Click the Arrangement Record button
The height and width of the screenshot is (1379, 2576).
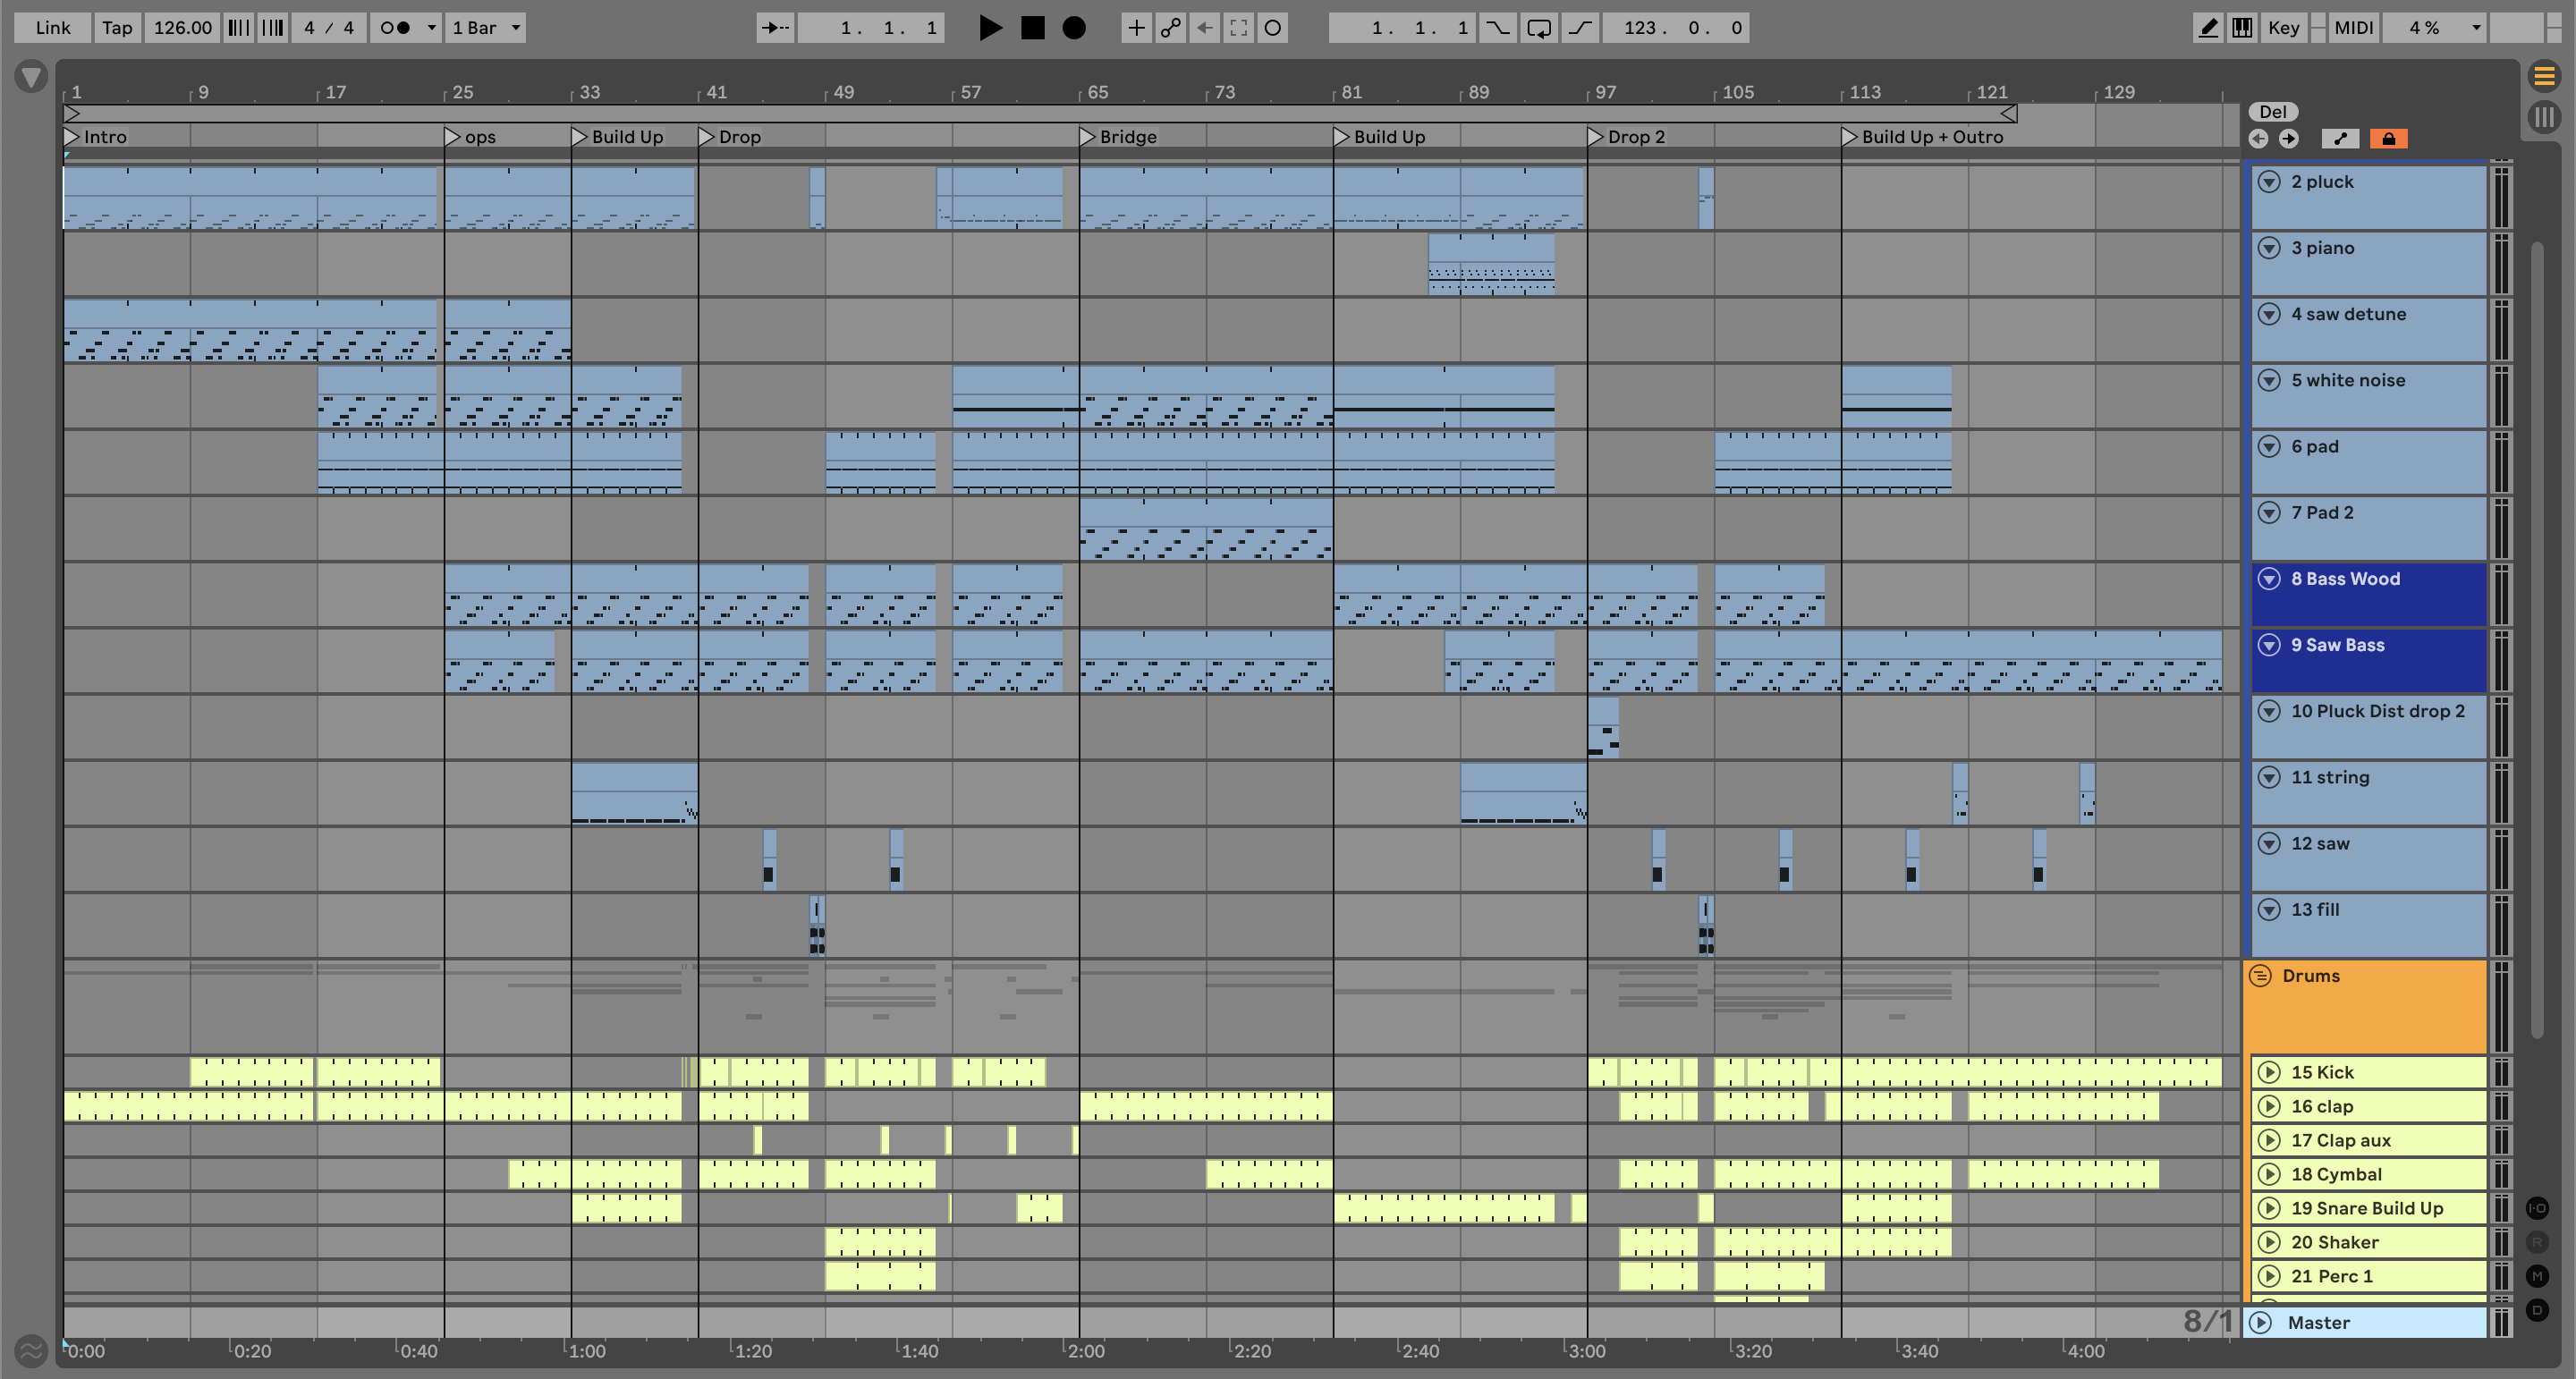click(1073, 28)
